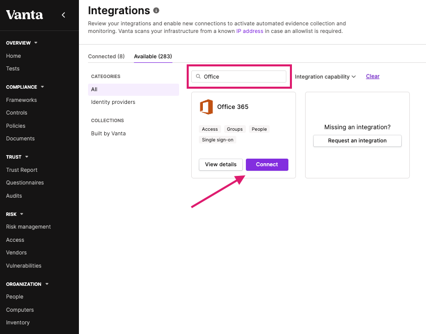The width and height of the screenshot is (426, 334).
Task: Collapse the Risk section arrow
Action: pyautogui.click(x=22, y=214)
